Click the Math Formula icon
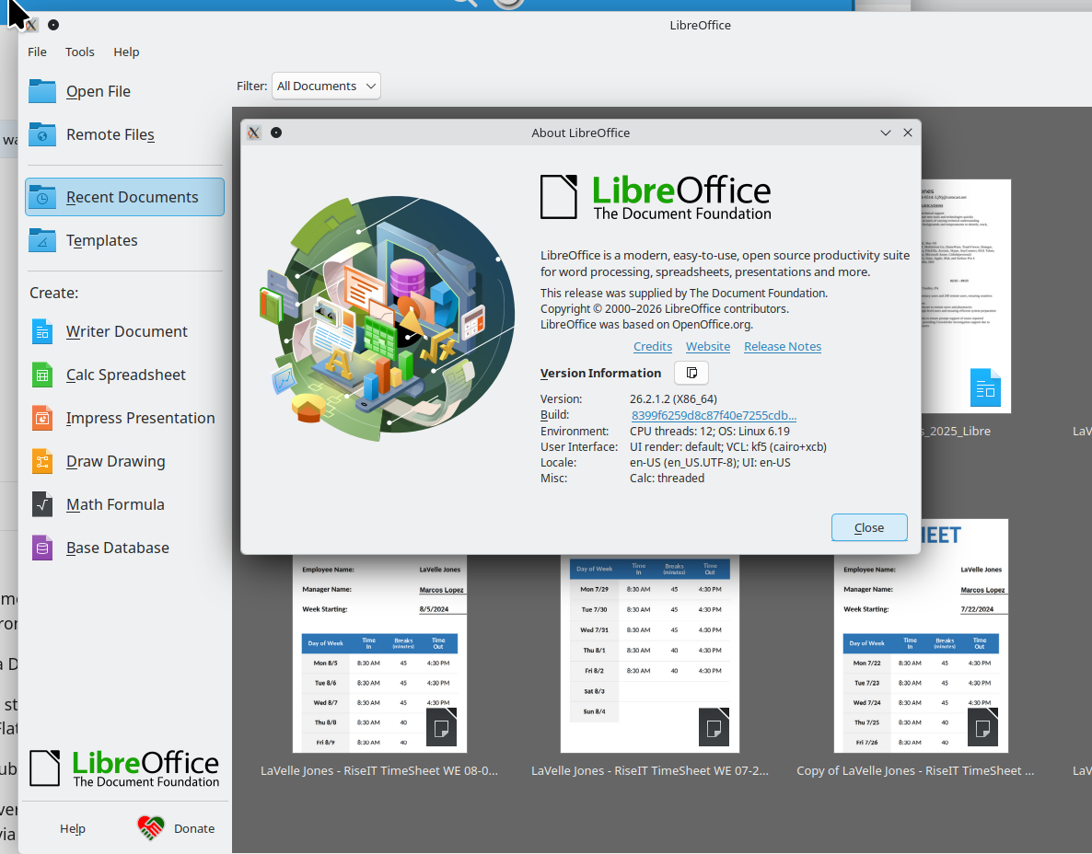The image size is (1092, 854). click(42, 504)
